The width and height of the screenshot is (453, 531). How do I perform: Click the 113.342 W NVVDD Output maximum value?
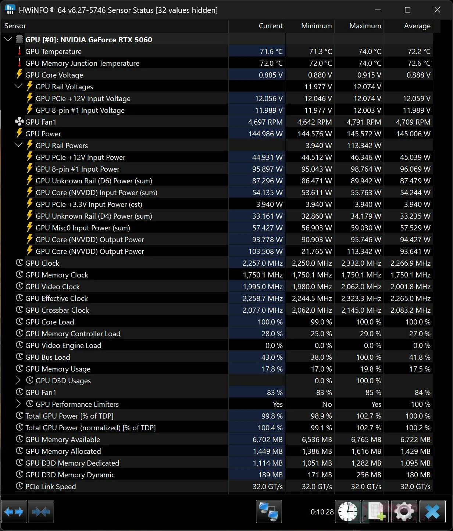tap(364, 251)
